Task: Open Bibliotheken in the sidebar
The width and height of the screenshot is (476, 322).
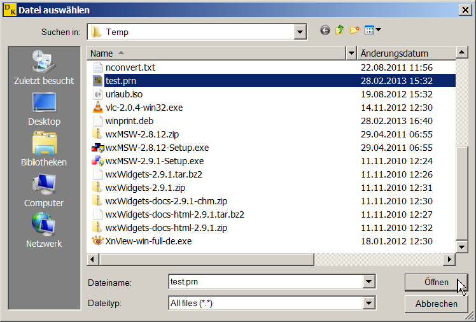Action: (x=44, y=150)
